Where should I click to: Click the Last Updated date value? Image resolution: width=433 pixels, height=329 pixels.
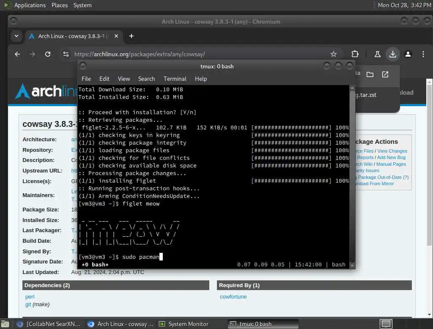pyautogui.click(x=108, y=272)
